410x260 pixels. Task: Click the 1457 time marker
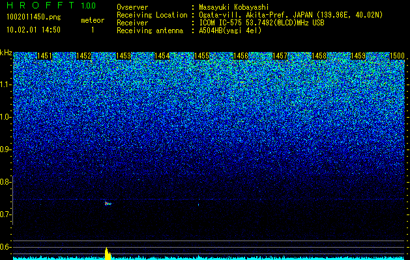[280, 56]
